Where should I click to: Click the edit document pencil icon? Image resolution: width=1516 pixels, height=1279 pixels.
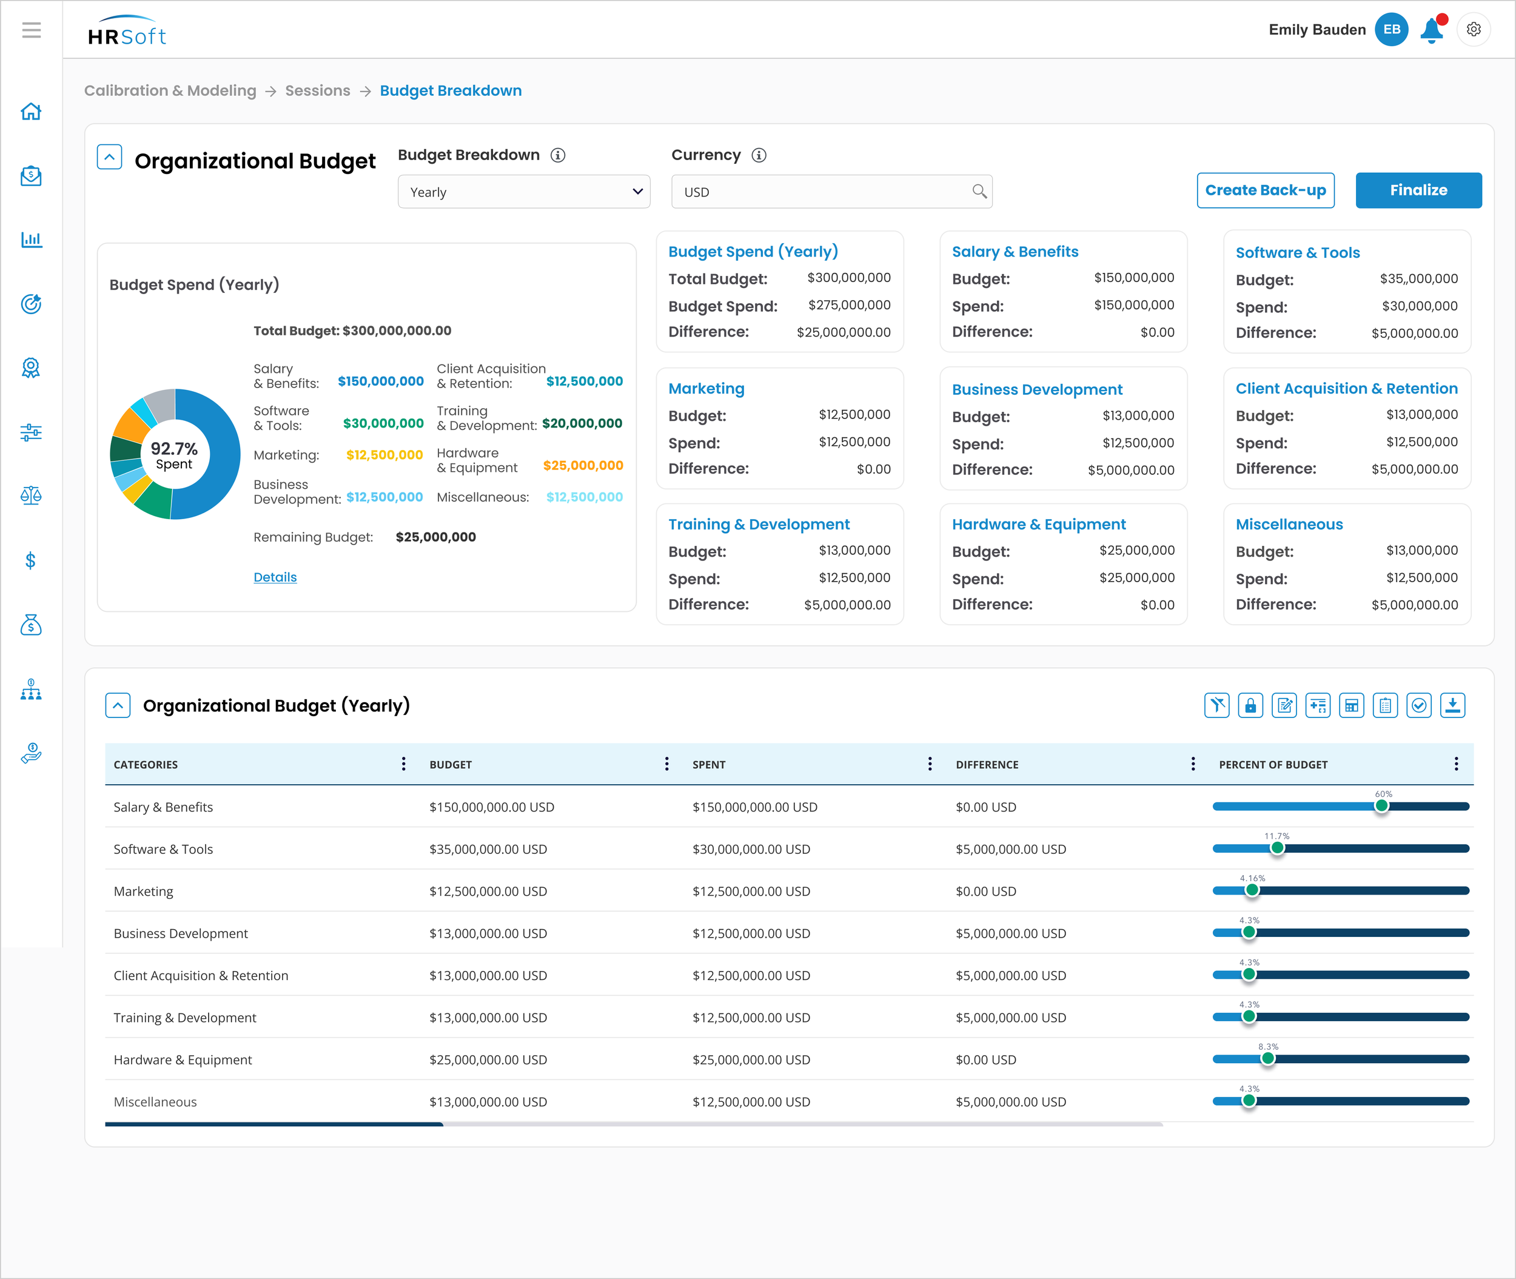(x=1284, y=705)
